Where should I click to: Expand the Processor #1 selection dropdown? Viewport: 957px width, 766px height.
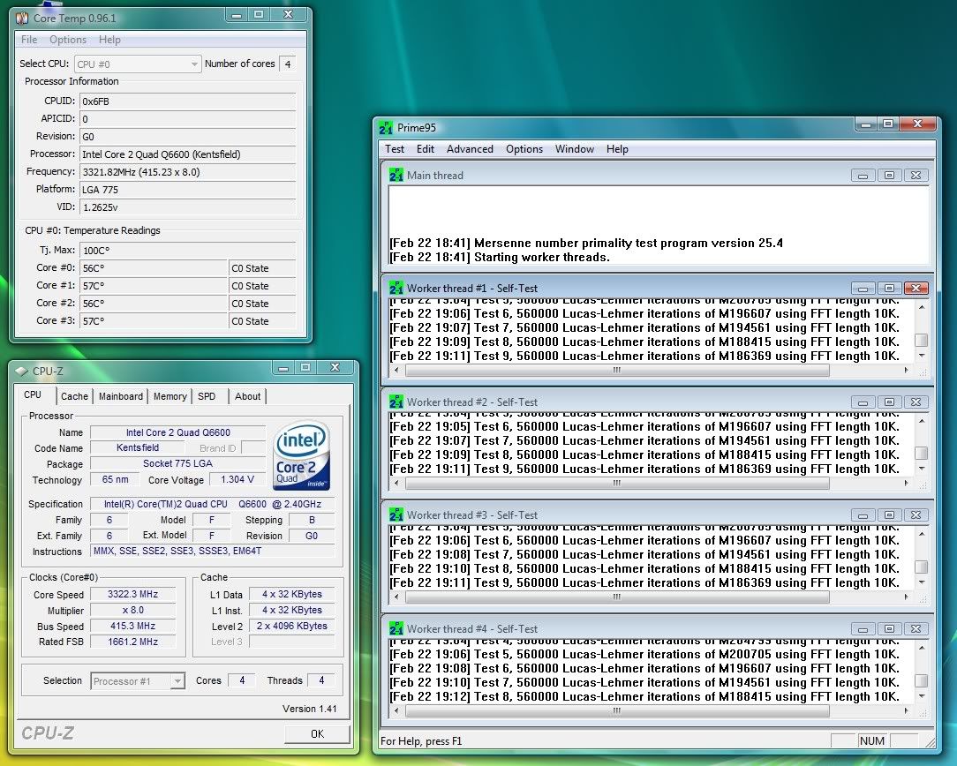(x=177, y=681)
